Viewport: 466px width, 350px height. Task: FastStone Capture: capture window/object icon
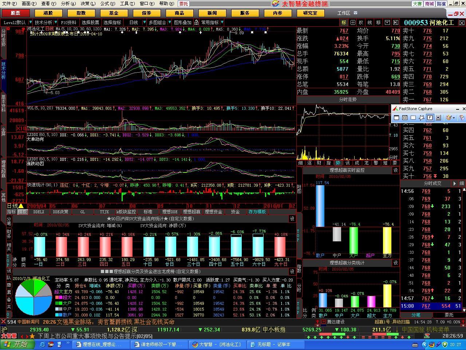click(x=405, y=117)
